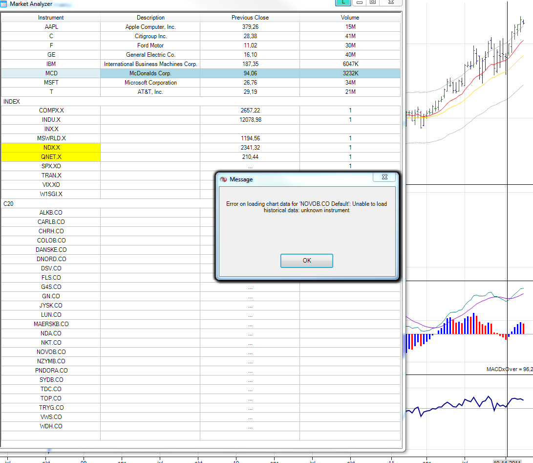Select the Citigroup Inc. description cell
Screen dimensions: 533x463
[150, 36]
